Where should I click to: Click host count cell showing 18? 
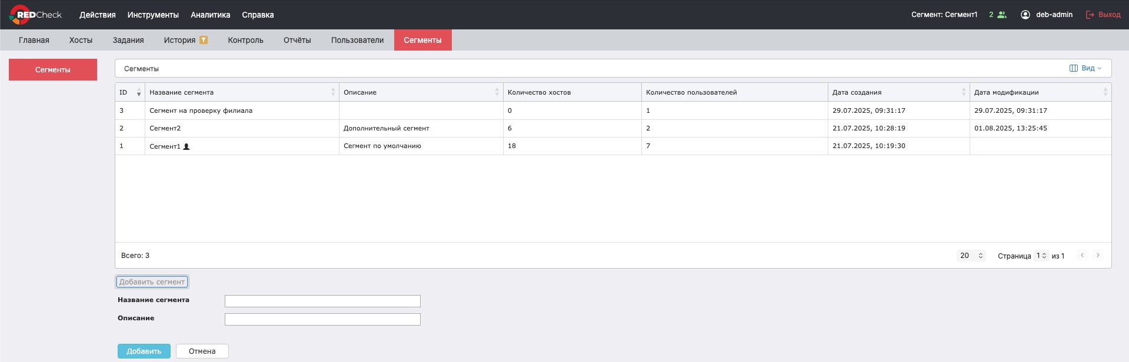[x=572, y=146]
